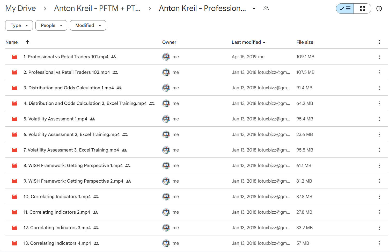Open column options menu in header row
The height and width of the screenshot is (252, 390).
coord(379,42)
